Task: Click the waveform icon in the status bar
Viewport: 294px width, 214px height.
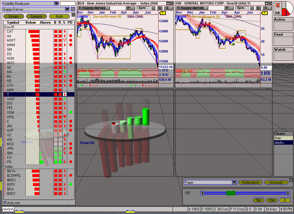Action: tap(8, 209)
